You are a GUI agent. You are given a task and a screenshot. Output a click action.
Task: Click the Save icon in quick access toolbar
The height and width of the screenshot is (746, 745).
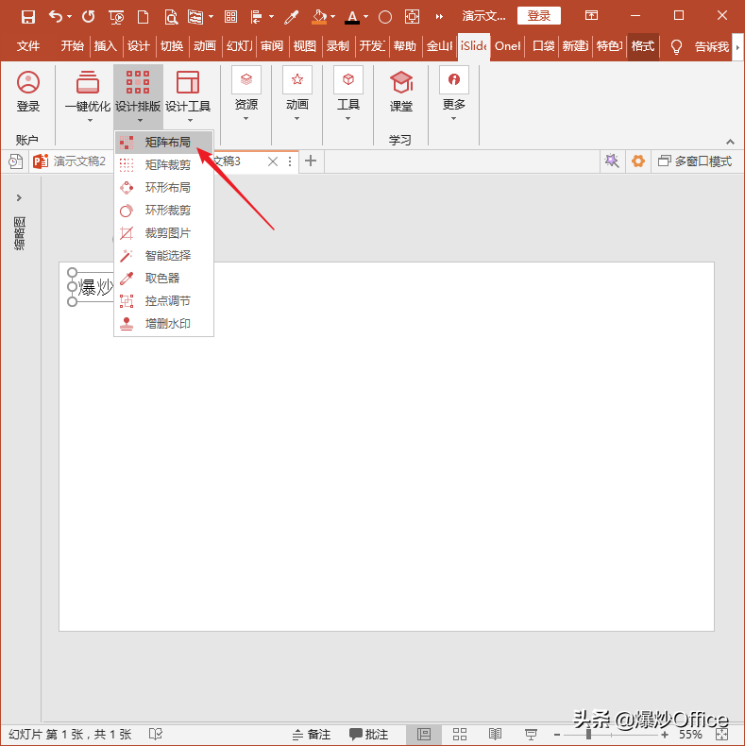28,17
